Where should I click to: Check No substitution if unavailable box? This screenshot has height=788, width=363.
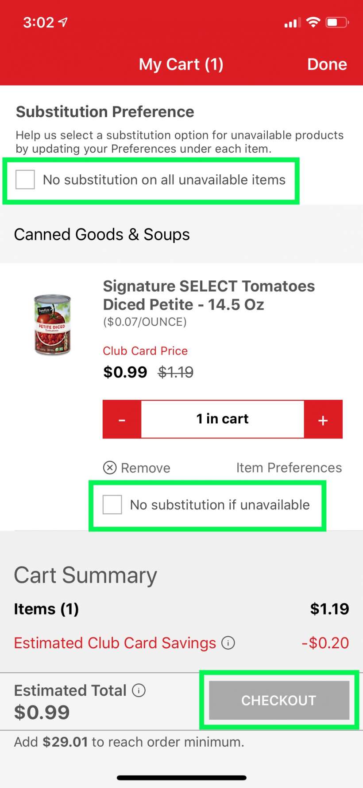(112, 505)
